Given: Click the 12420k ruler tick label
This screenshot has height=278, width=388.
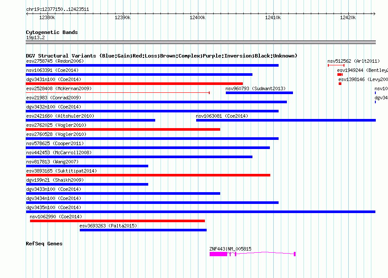Looking at the screenshot, I should pos(348,17).
